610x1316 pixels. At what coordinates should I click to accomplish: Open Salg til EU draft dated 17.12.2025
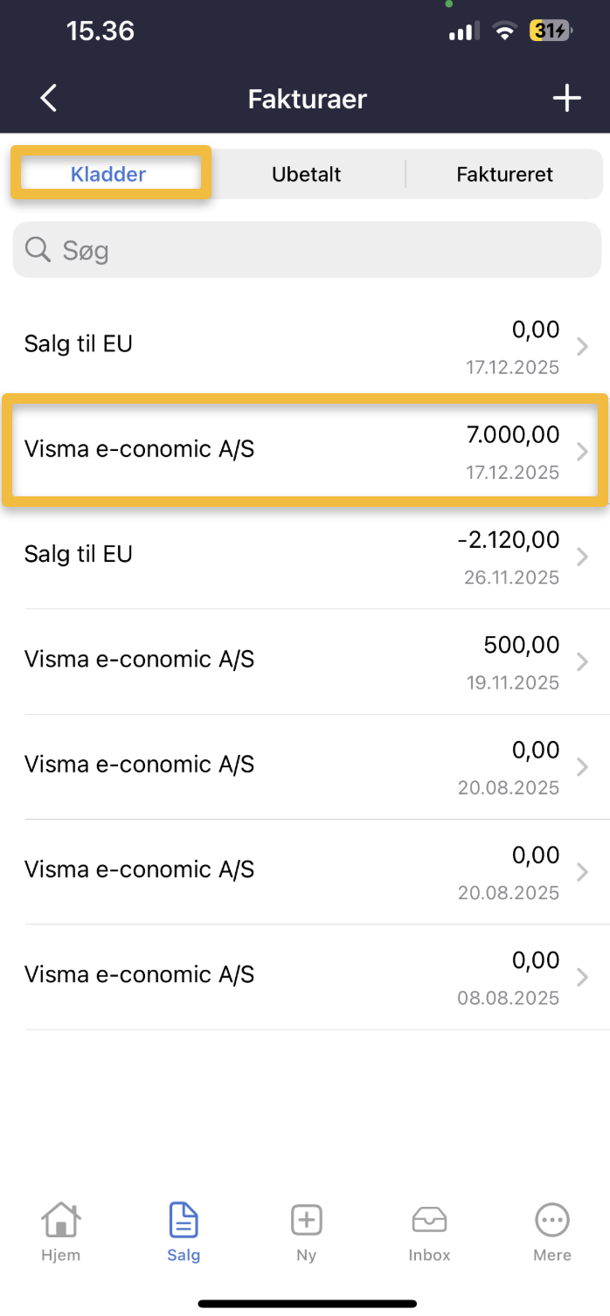(x=262, y=345)
